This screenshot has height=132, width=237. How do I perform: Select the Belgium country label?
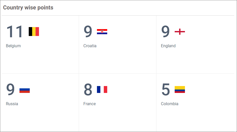click(13, 46)
